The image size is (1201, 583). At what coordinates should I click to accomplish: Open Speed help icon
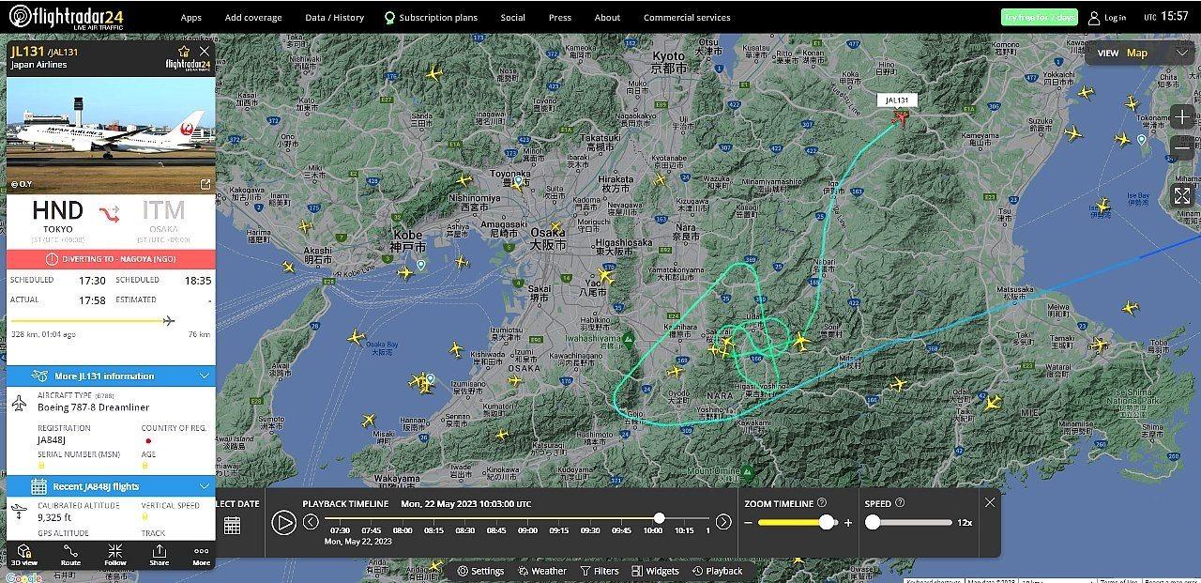(900, 503)
